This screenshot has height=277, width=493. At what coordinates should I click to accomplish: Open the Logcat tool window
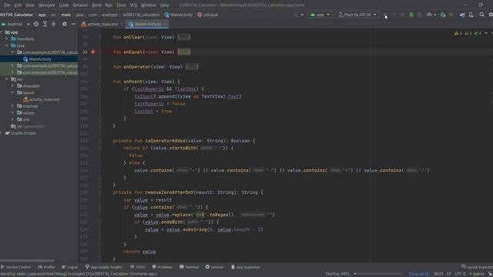point(70,267)
